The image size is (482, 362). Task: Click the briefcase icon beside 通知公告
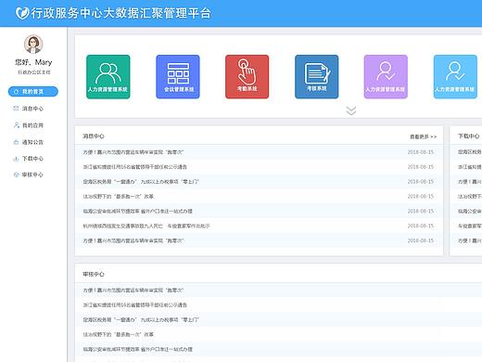tap(16, 142)
